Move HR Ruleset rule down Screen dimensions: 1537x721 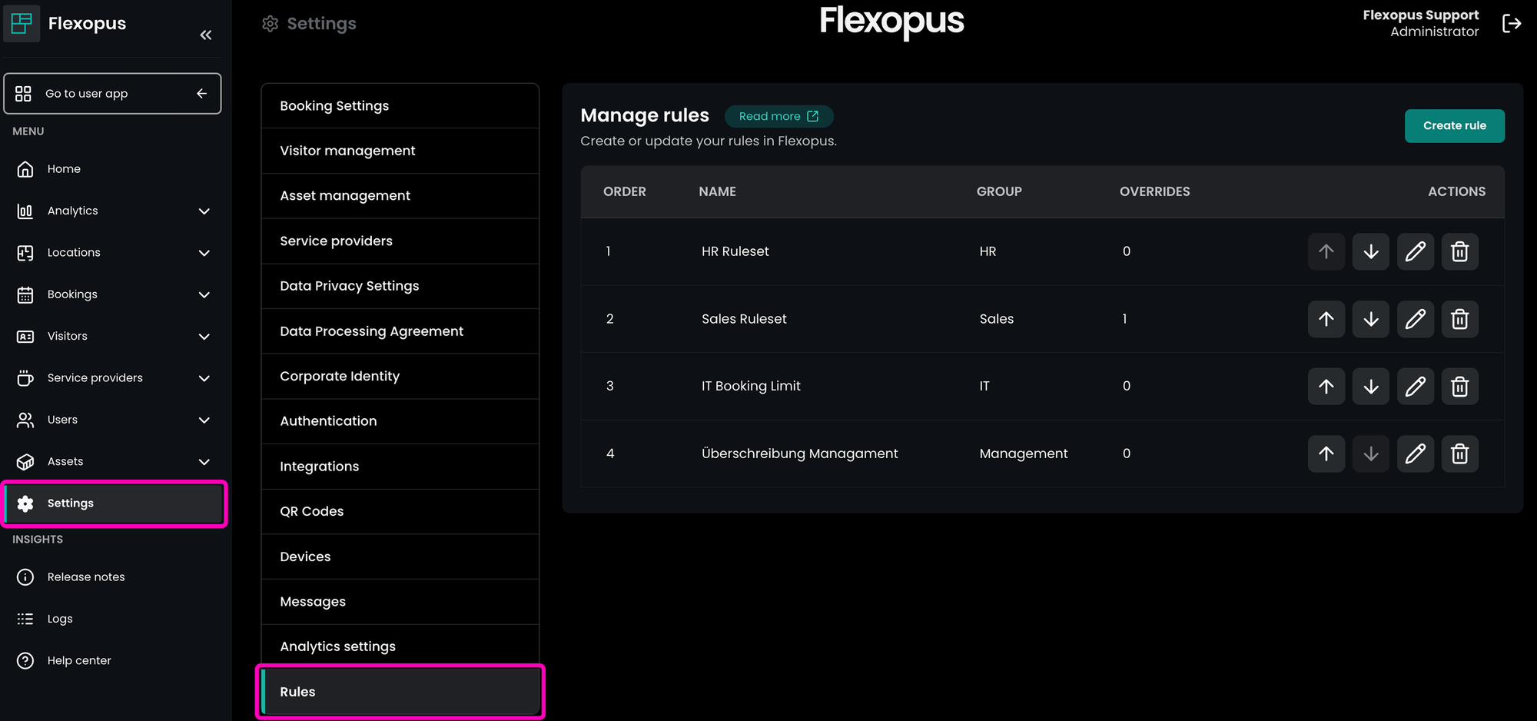[x=1370, y=251]
